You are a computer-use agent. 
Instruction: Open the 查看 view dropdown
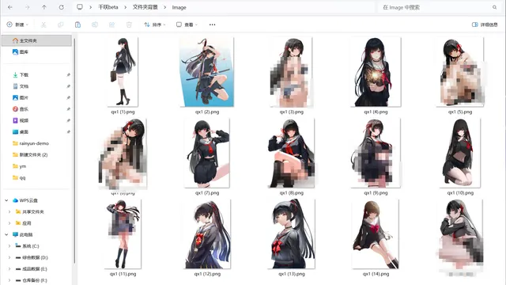coord(187,25)
